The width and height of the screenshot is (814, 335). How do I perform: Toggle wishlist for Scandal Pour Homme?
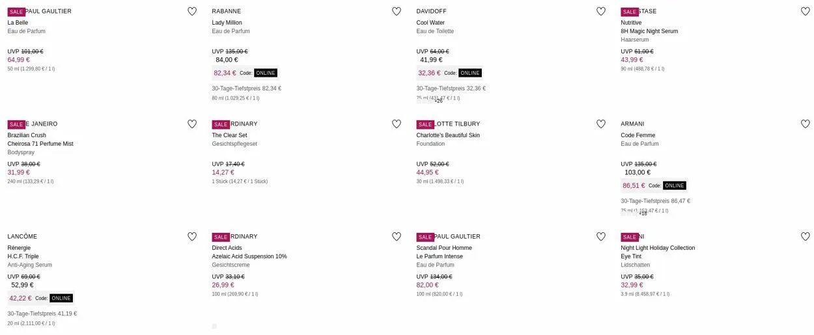pyautogui.click(x=601, y=236)
